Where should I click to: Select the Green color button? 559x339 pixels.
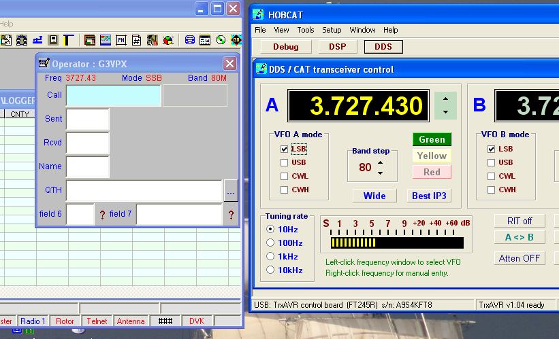(432, 139)
